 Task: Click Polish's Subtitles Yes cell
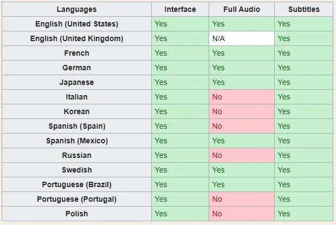pos(303,214)
